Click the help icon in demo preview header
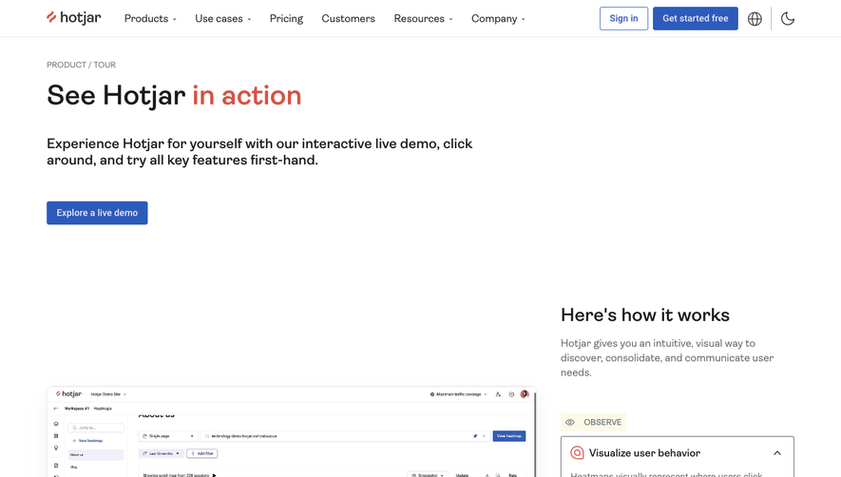Screen dimensions: 841x477 (511, 394)
